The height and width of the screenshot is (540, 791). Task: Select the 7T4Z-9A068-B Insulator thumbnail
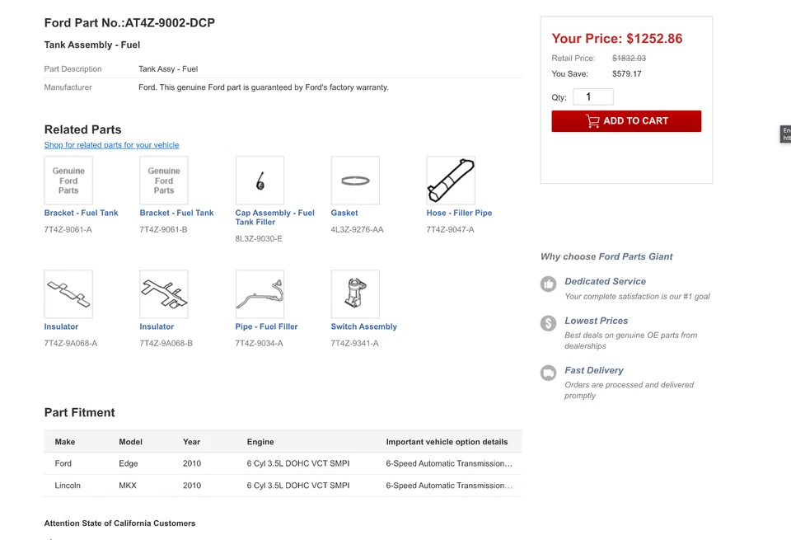pyautogui.click(x=164, y=294)
